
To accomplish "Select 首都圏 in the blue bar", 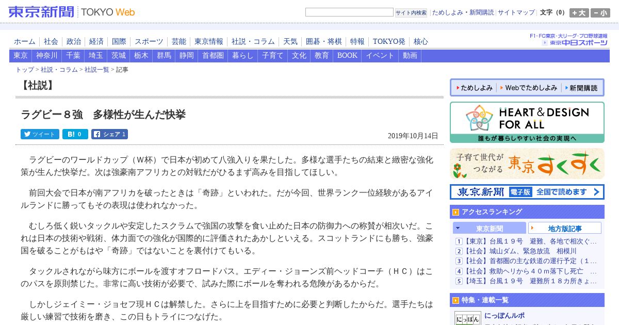I will (x=213, y=56).
